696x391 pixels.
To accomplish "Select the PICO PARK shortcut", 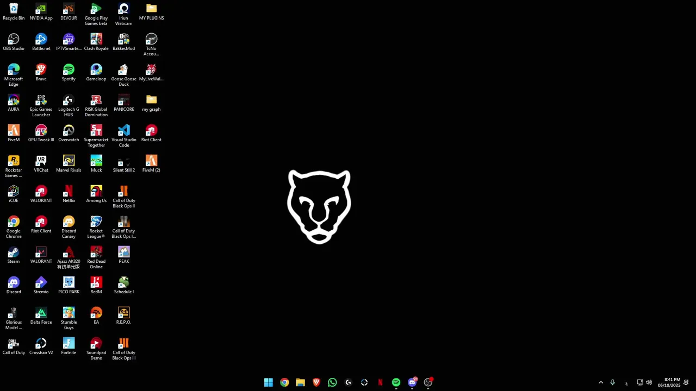I will point(69,286).
